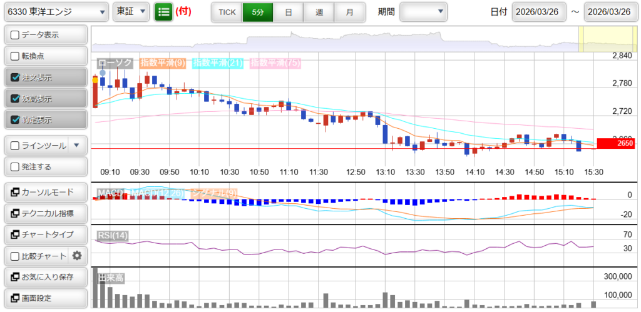Open the comparison chart gear settings
The image size is (641, 312).
(77, 255)
